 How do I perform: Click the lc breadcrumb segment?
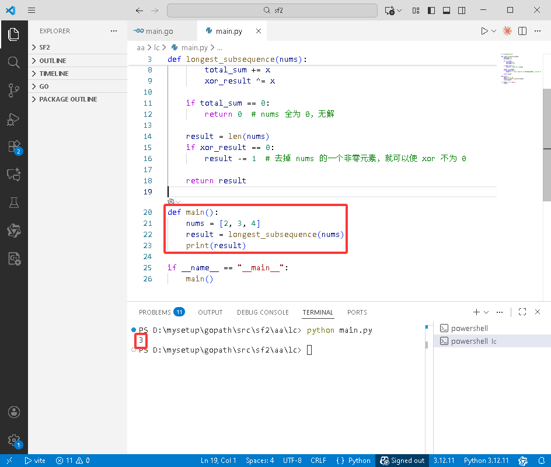(156, 47)
